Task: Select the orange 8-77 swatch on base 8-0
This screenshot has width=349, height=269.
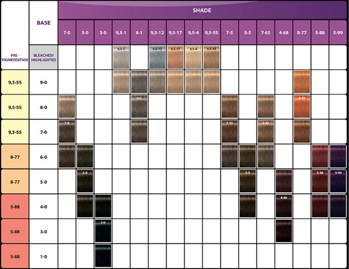Action: (x=302, y=107)
